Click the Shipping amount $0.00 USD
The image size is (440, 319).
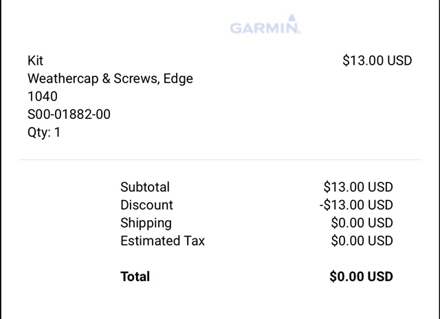(x=362, y=223)
